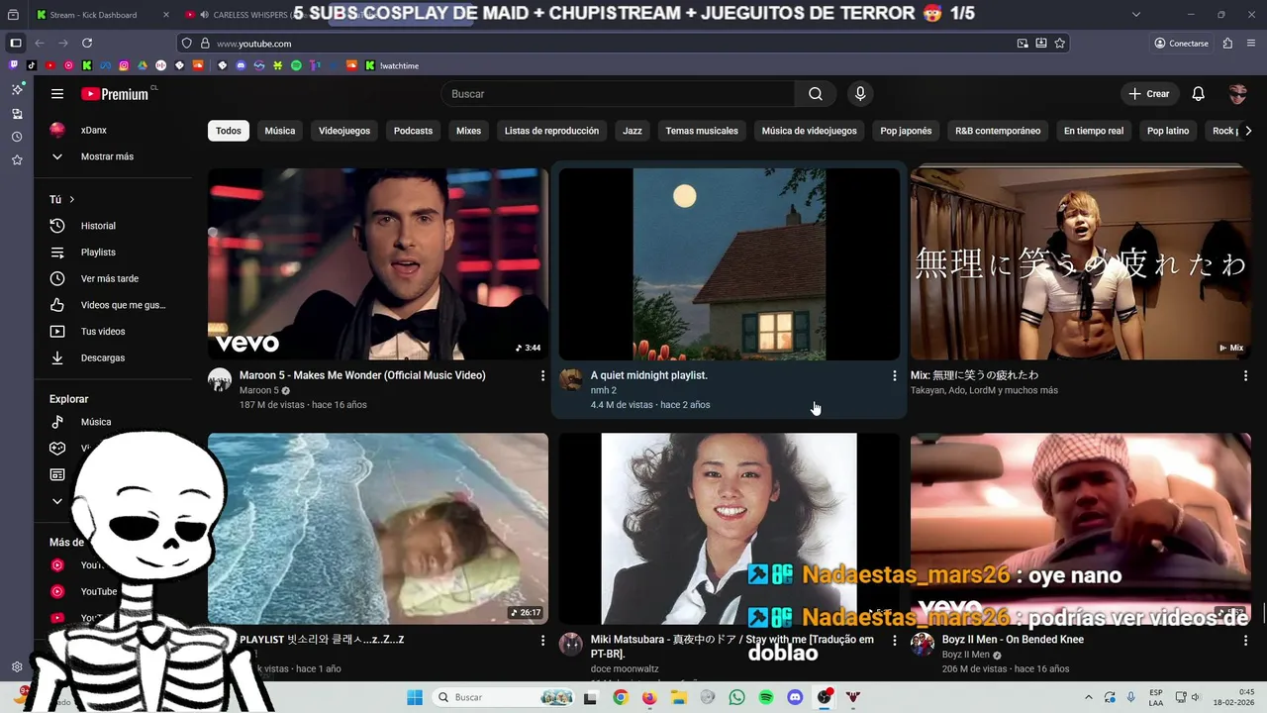The image size is (1267, 713).
Task: Select the Podcasts filter chip
Action: (x=413, y=131)
